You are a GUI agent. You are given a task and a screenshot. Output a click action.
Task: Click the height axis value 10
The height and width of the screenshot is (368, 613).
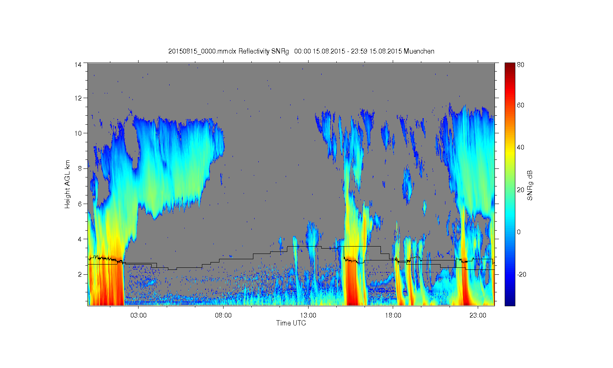click(x=78, y=133)
